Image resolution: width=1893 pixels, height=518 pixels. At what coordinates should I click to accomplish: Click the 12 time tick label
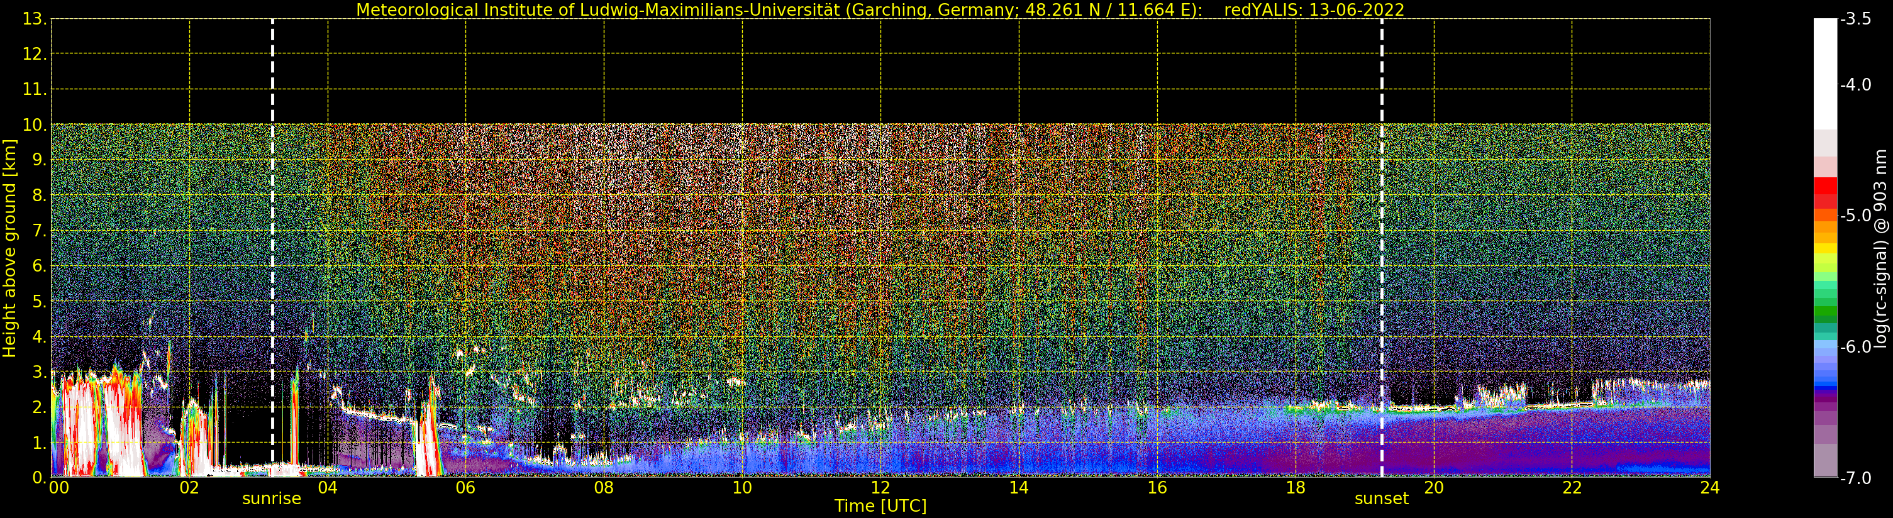[x=880, y=488]
